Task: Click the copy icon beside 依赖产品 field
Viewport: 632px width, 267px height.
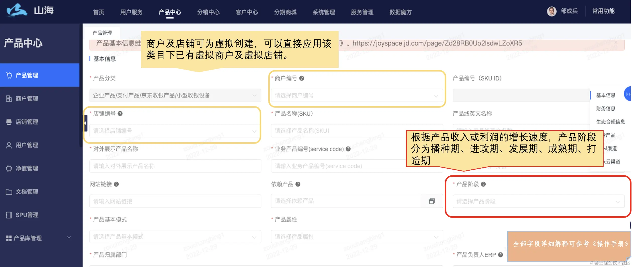Action: (x=432, y=201)
